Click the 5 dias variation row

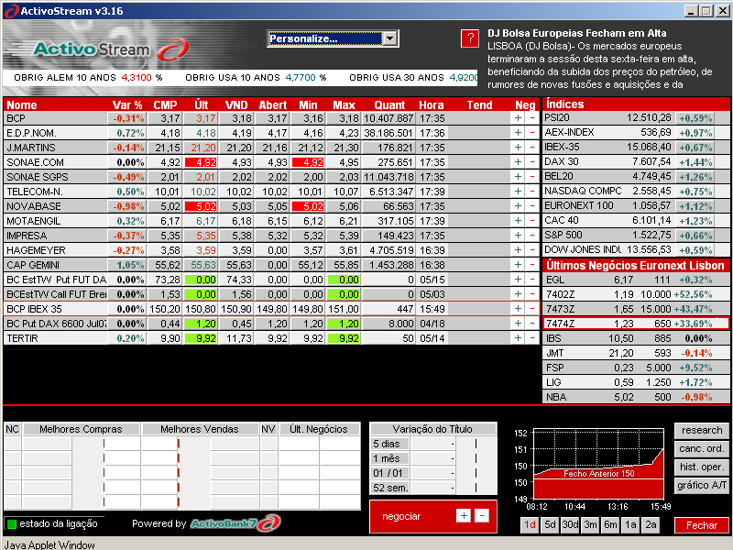(x=432, y=444)
